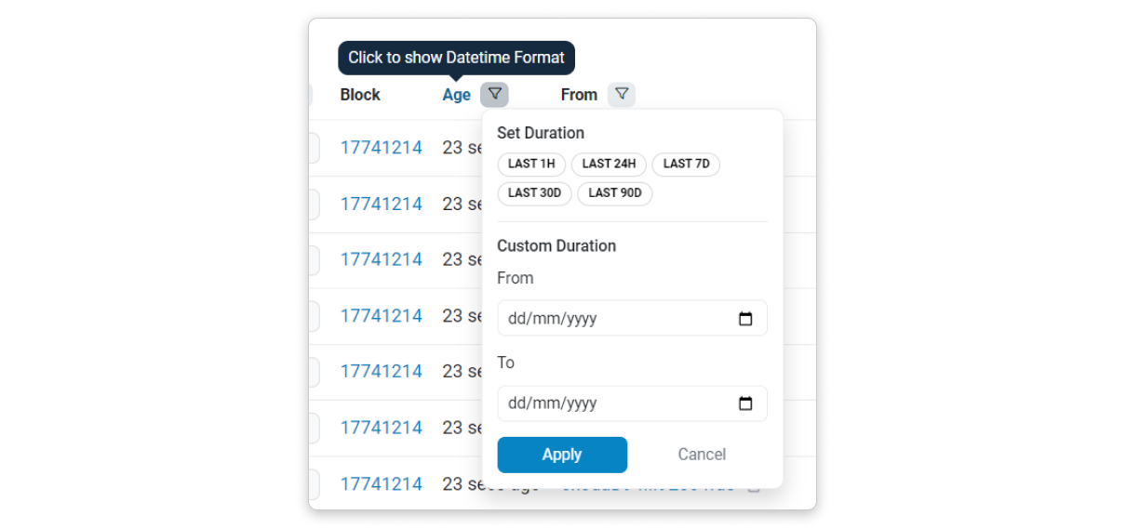The image size is (1126, 528).
Task: Click the Block column header
Action: [x=360, y=95]
